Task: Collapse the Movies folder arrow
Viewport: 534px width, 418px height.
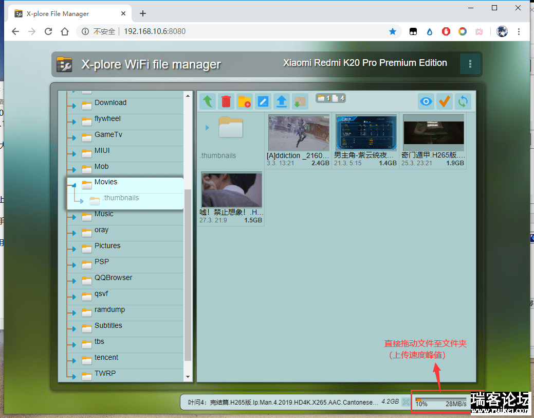Action: click(x=73, y=186)
